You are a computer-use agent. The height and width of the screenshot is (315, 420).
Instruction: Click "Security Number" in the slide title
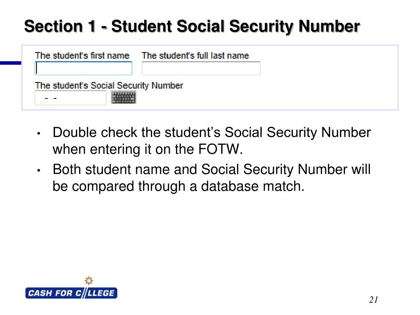294,26
